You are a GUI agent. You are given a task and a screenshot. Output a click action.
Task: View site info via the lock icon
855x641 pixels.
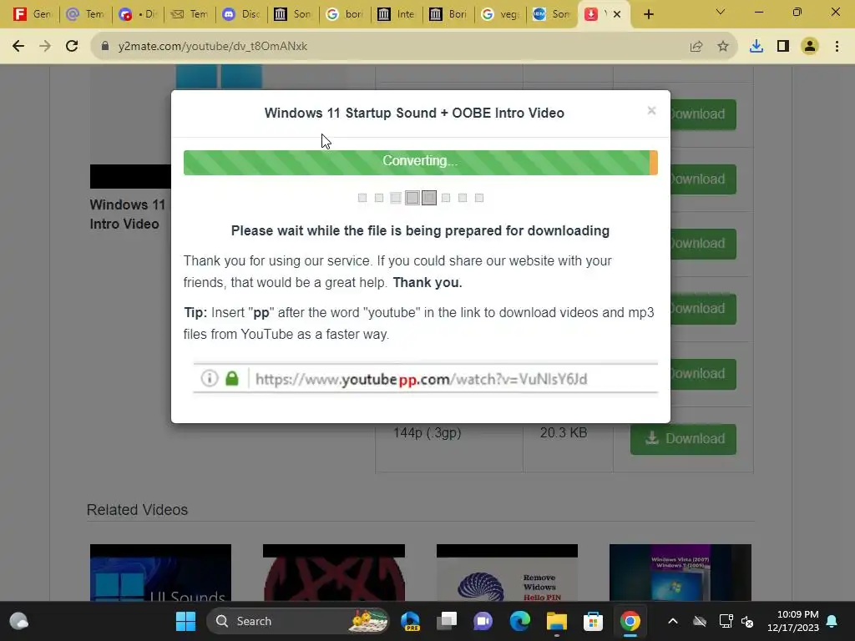coord(105,47)
